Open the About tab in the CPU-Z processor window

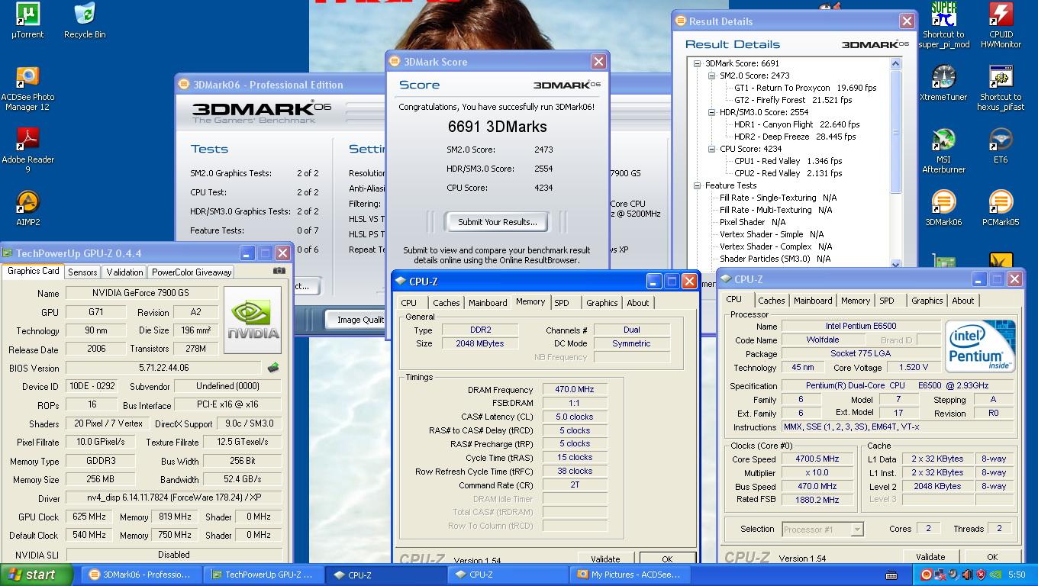pos(963,301)
